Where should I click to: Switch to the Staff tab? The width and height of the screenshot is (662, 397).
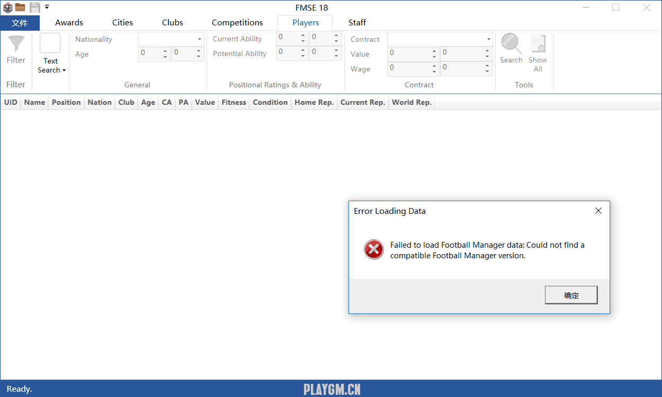tap(357, 23)
